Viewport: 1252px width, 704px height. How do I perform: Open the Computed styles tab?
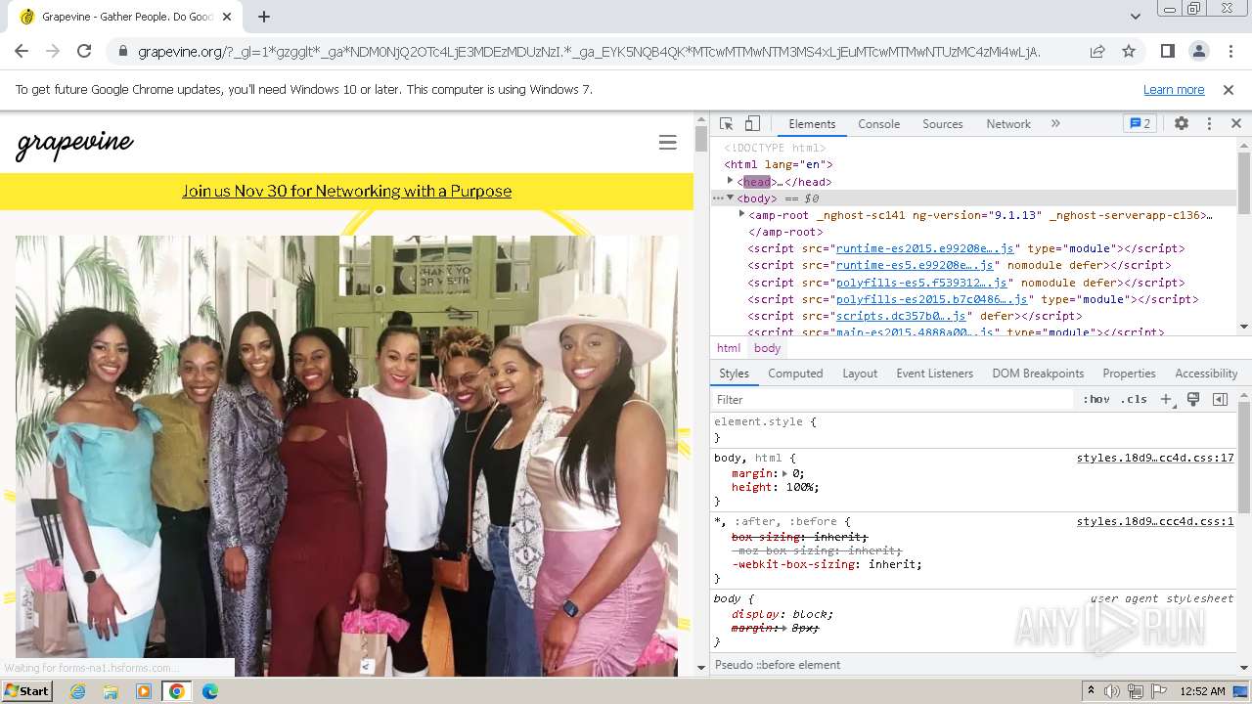[x=795, y=374]
